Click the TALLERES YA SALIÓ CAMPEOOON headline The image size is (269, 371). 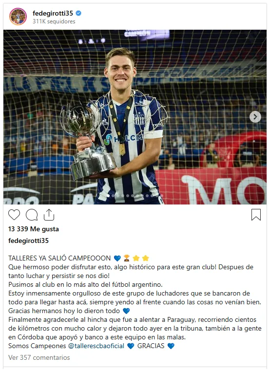click(59, 258)
